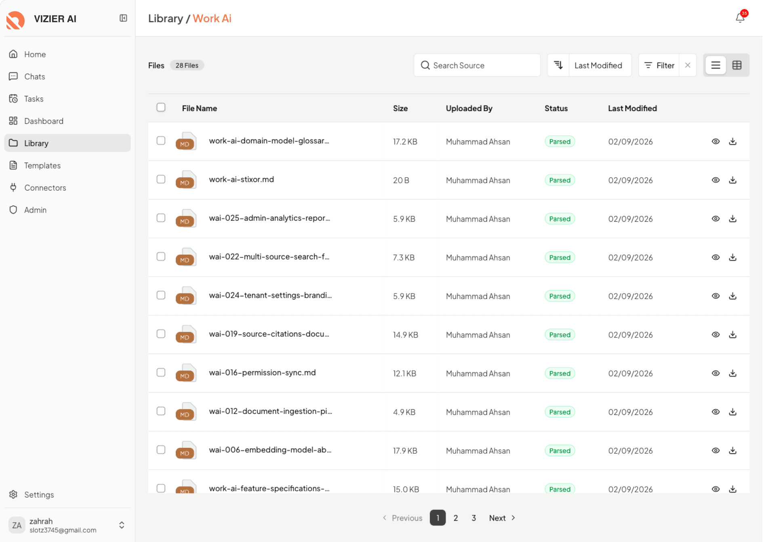The height and width of the screenshot is (542, 764).
Task: Go to page 2
Action: [455, 518]
